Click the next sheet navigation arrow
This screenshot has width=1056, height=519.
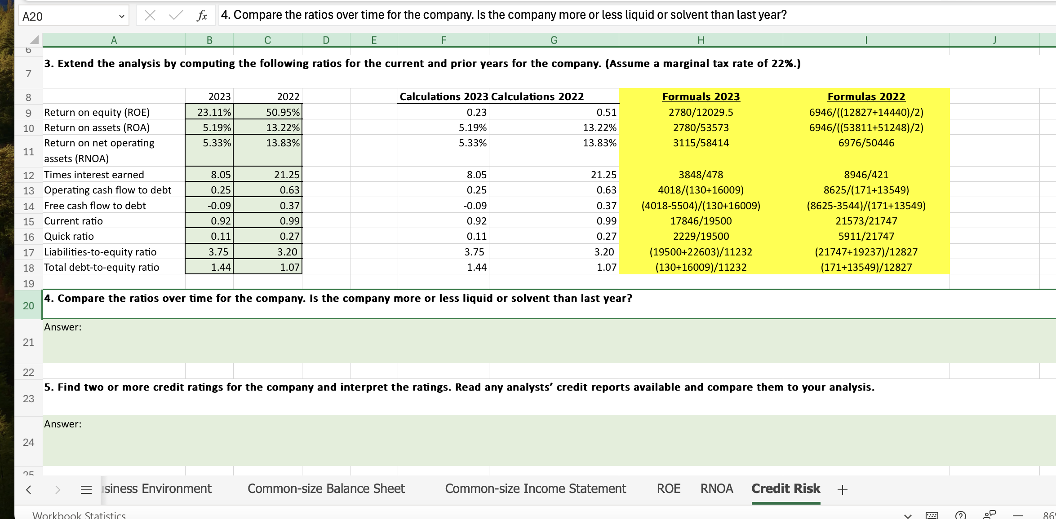click(x=57, y=489)
